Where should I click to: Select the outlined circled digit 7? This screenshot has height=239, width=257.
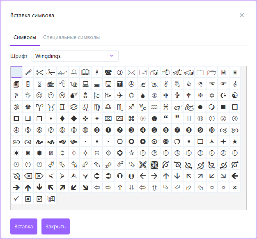point(51,130)
